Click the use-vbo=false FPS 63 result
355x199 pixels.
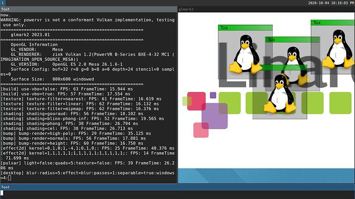tap(67, 89)
